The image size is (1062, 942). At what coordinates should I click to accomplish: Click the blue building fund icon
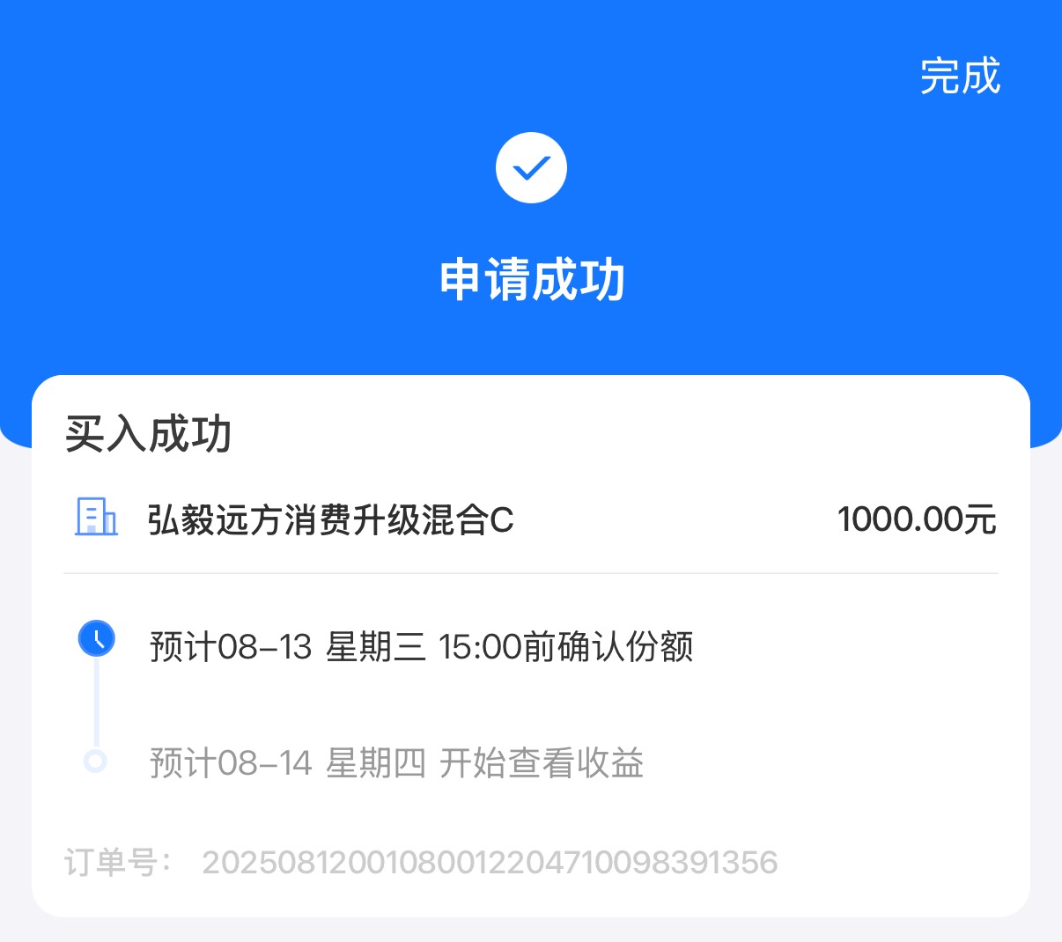coord(96,517)
